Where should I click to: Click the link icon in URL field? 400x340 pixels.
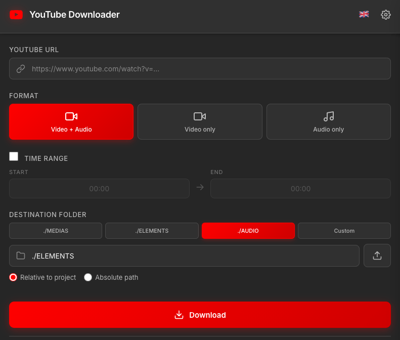point(21,69)
